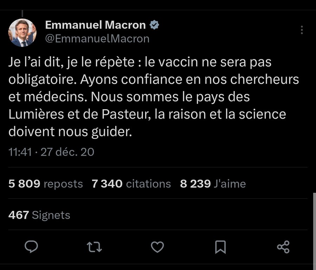This screenshot has height=270, width=316.
Task: Click the display name Emmanuel Macron
Action: click(x=96, y=25)
